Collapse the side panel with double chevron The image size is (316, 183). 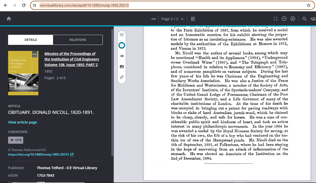[x=122, y=35]
